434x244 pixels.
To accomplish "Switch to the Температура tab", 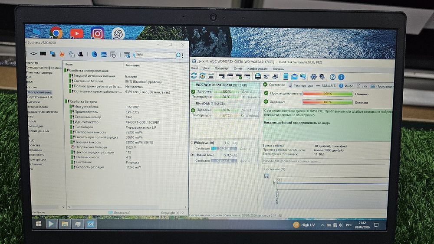I will [x=301, y=86].
